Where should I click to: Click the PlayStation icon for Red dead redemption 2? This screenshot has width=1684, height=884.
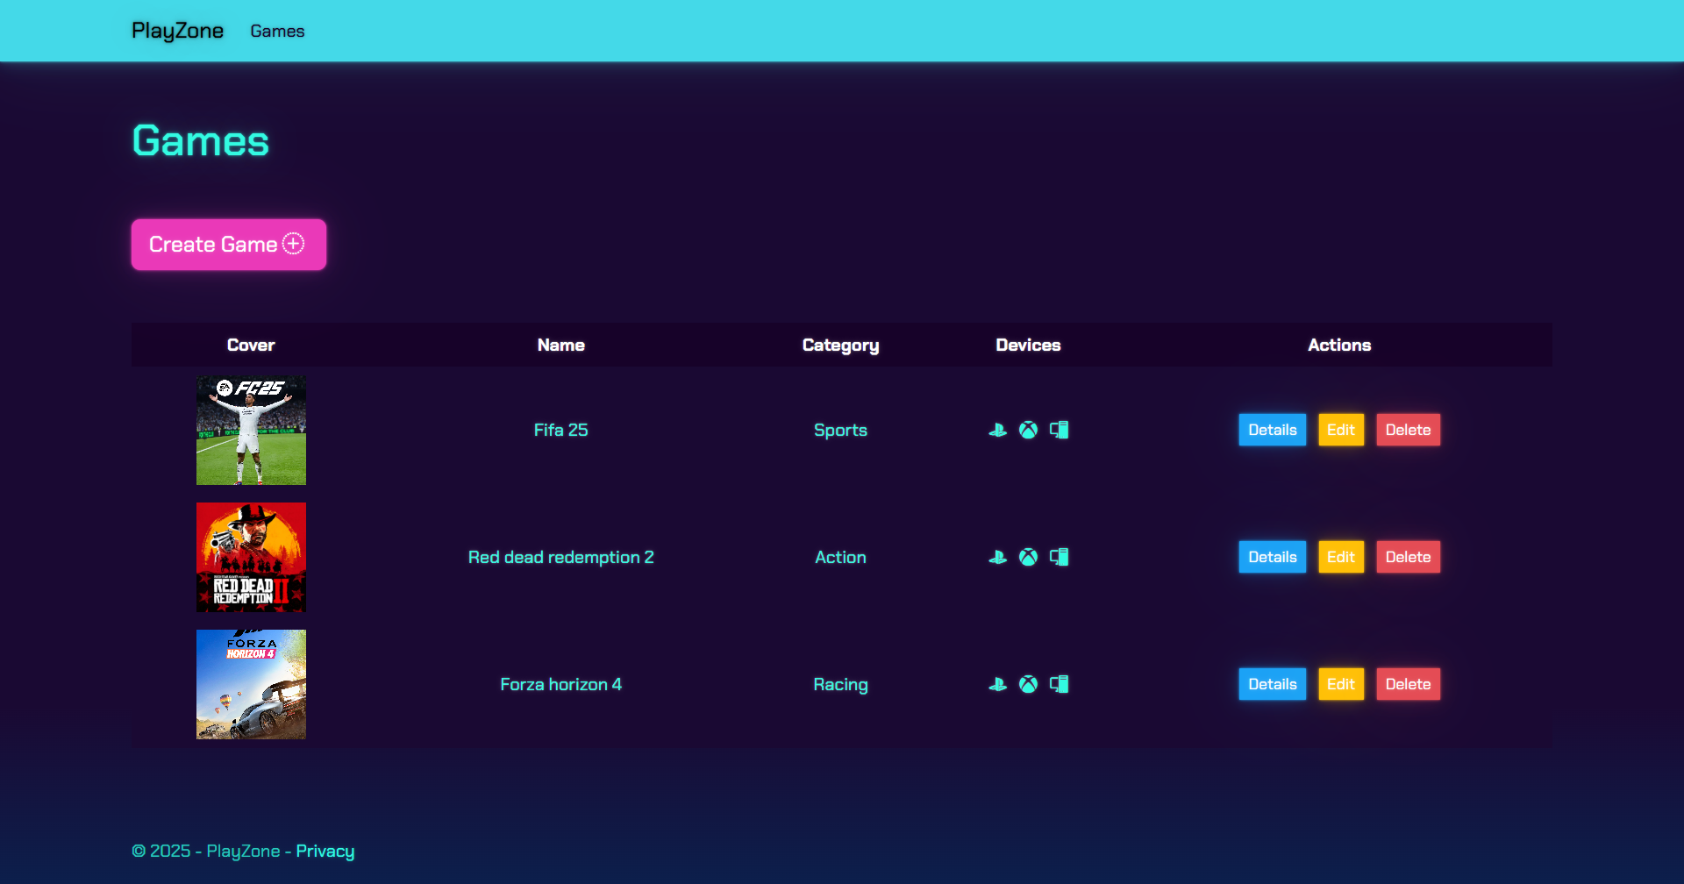[997, 557]
